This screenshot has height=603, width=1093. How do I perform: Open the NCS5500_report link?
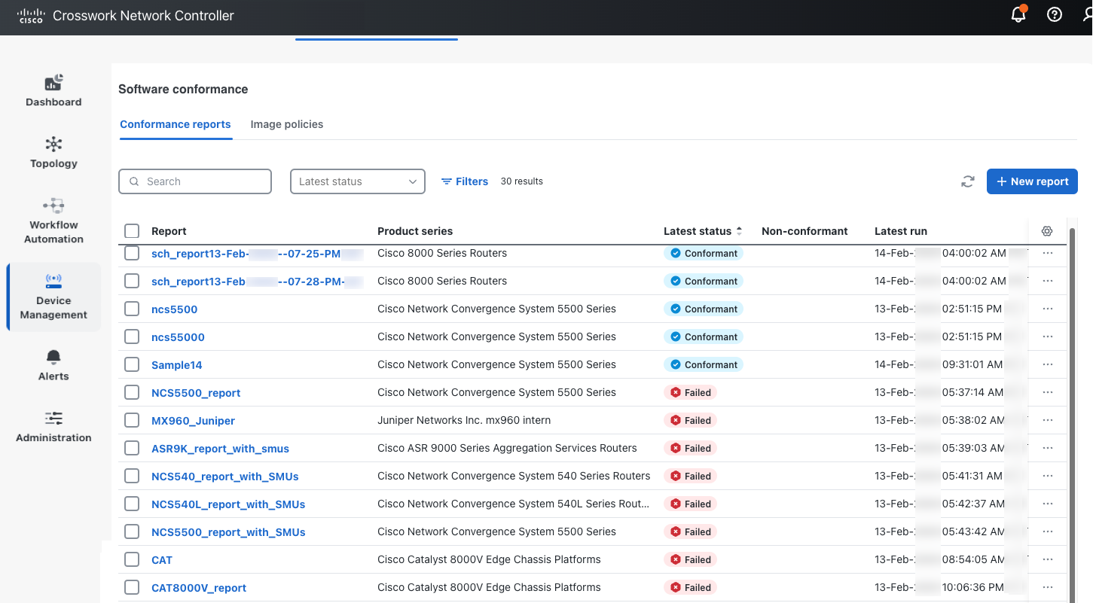[x=196, y=392]
